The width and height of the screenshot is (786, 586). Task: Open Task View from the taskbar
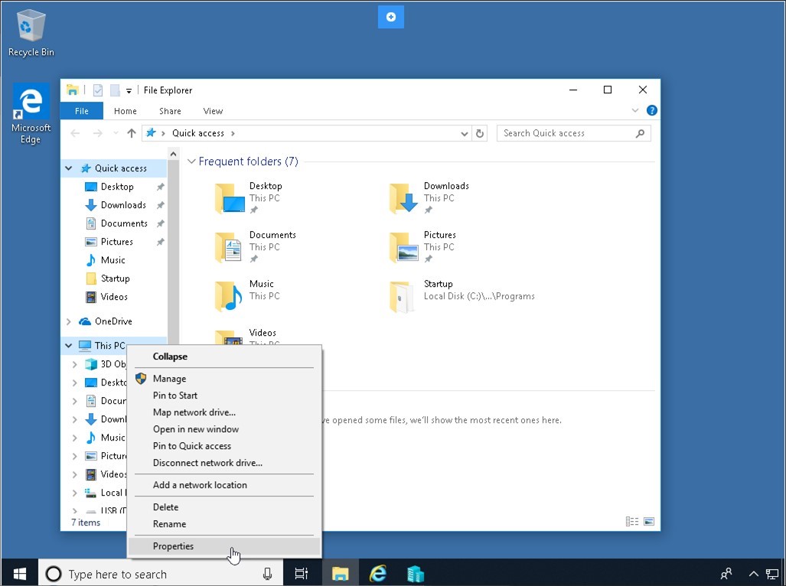coord(301,574)
